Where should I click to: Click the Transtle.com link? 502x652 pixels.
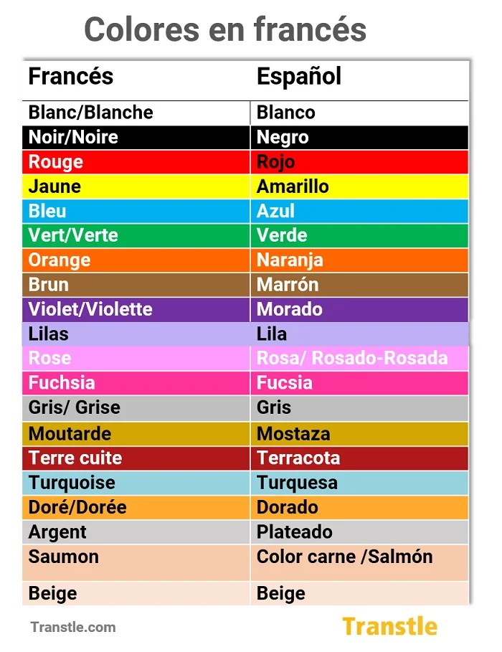73,627
